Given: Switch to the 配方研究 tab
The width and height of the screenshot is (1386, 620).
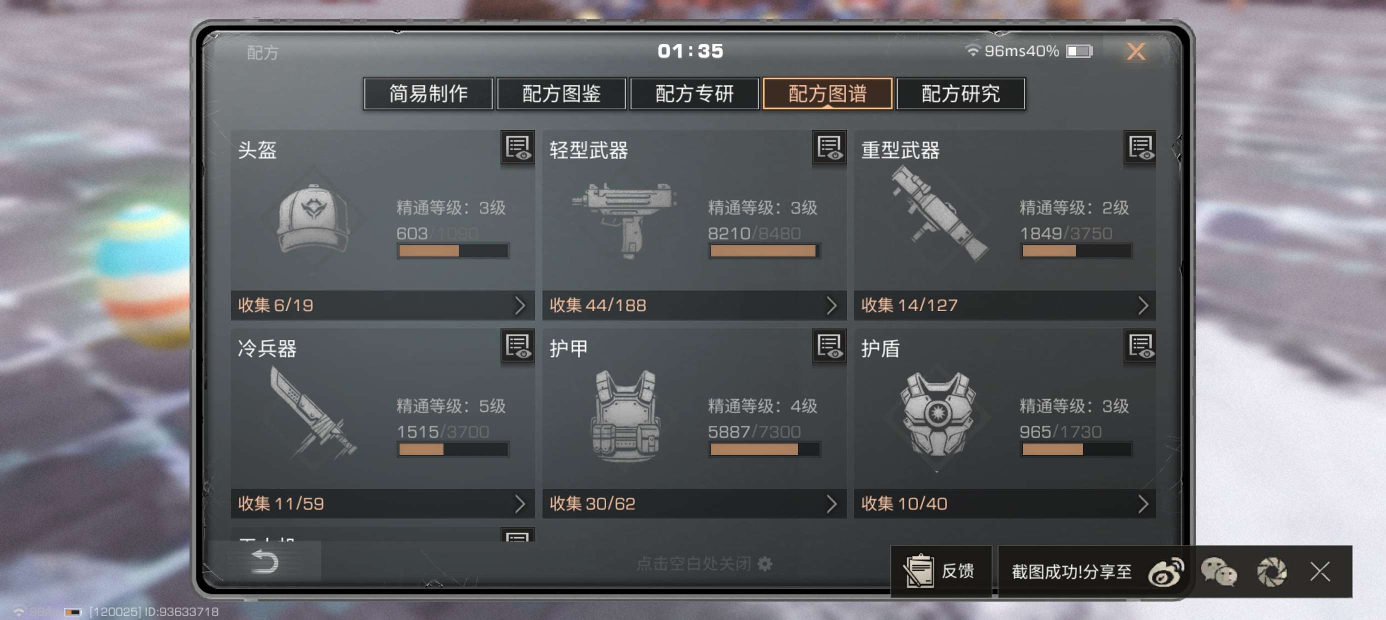Looking at the screenshot, I should [x=961, y=93].
